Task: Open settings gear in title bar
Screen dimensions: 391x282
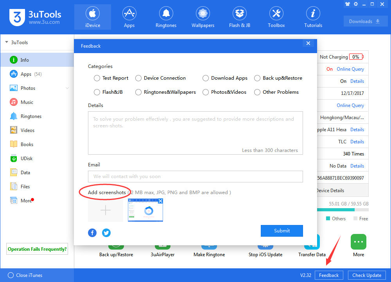Action: click(356, 4)
